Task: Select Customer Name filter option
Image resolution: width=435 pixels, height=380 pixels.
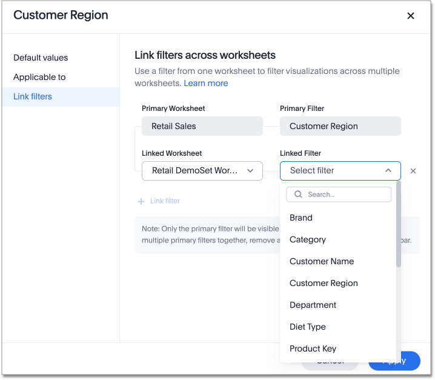Action: coord(322,261)
